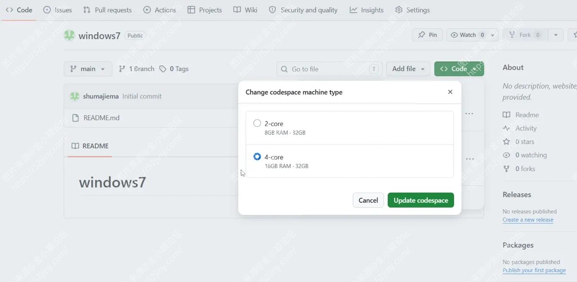Select the 4-core machine type radio button

pos(257,156)
